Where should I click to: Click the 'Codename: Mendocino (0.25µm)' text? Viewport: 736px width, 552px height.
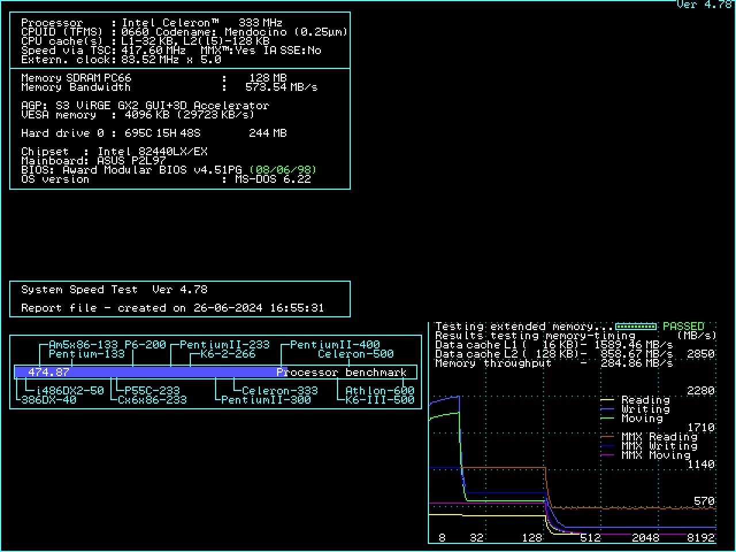click(x=252, y=32)
